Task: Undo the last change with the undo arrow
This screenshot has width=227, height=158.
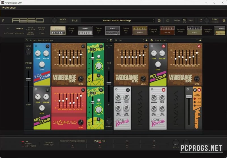Action: pyautogui.click(x=159, y=20)
